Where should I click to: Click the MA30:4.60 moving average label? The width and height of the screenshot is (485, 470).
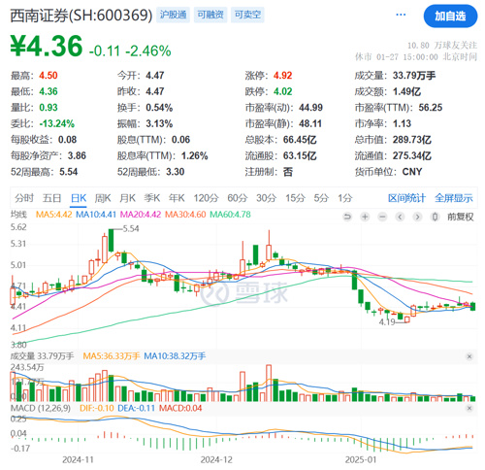tap(185, 215)
